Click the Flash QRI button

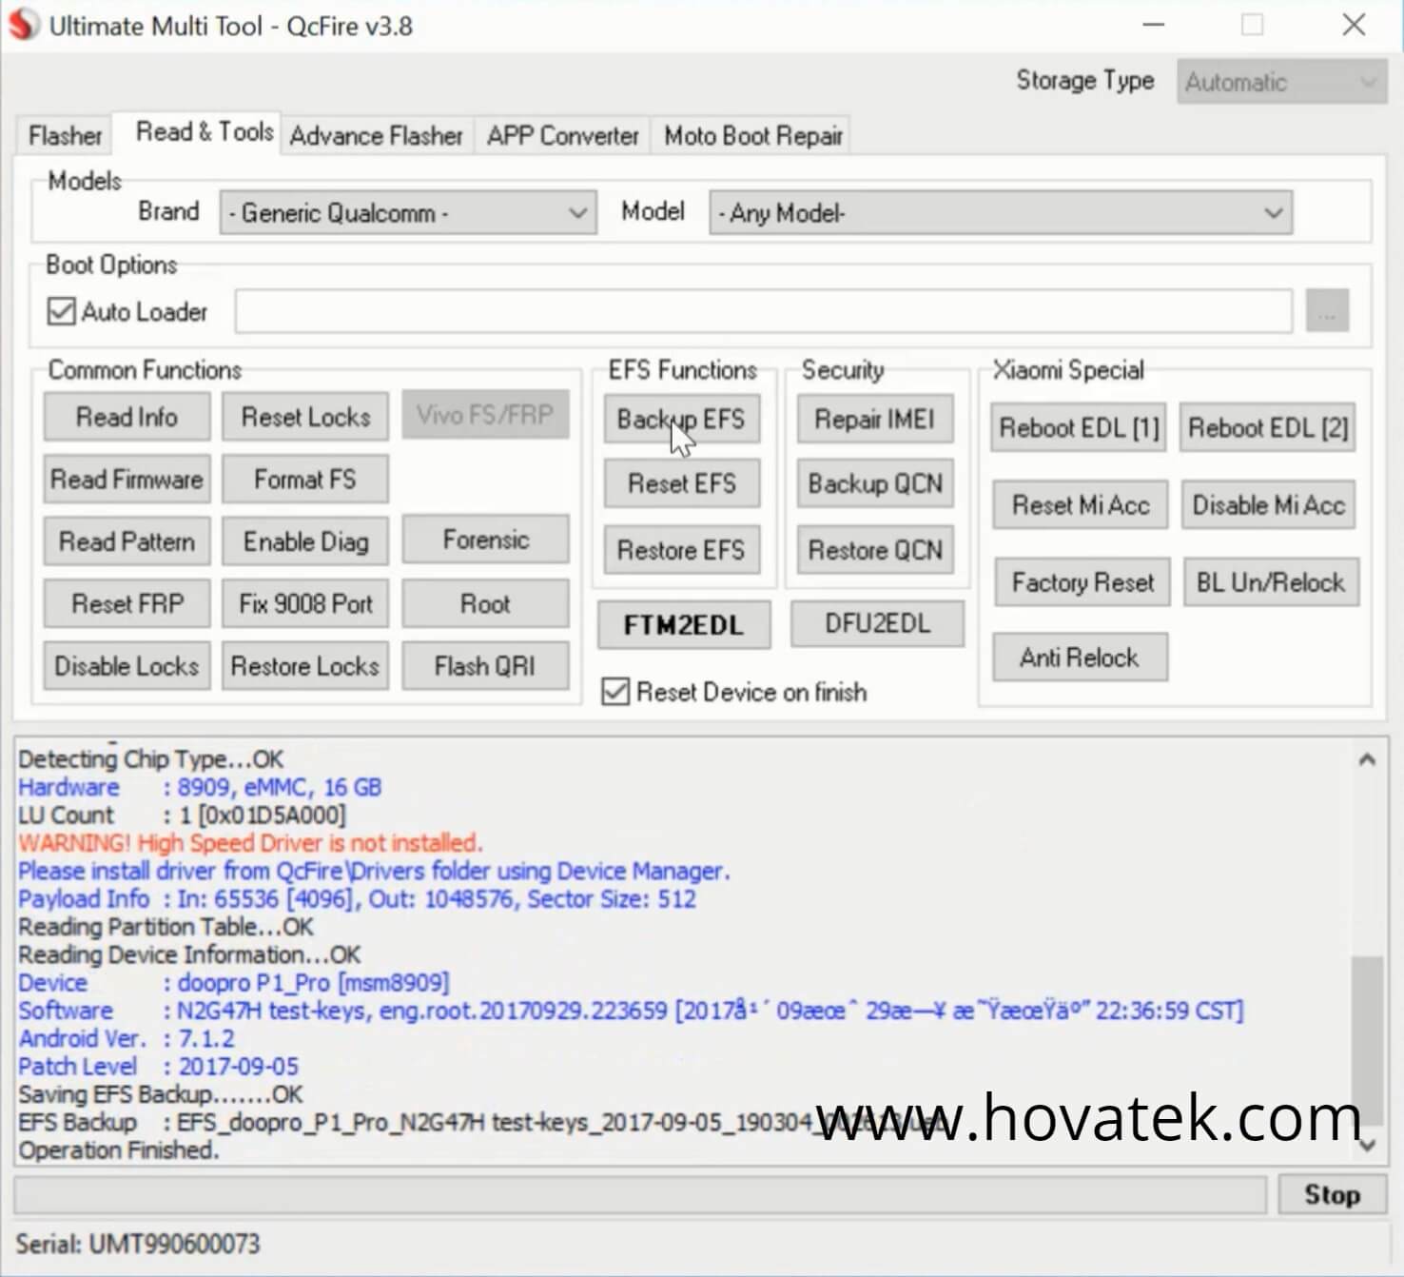[x=485, y=666]
